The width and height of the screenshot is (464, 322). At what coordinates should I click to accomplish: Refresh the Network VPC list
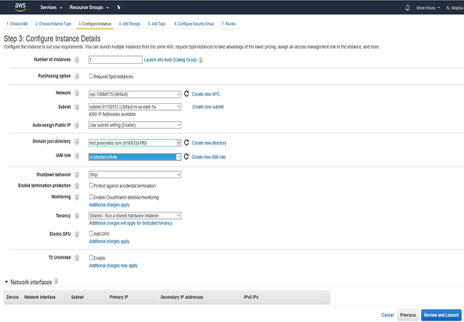[x=186, y=94]
